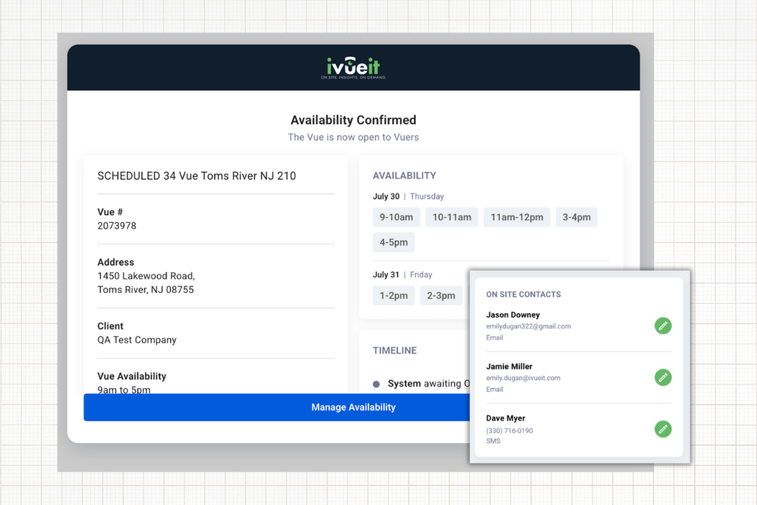The width and height of the screenshot is (757, 505).
Task: Click the iVueit logo in header
Action: [353, 68]
